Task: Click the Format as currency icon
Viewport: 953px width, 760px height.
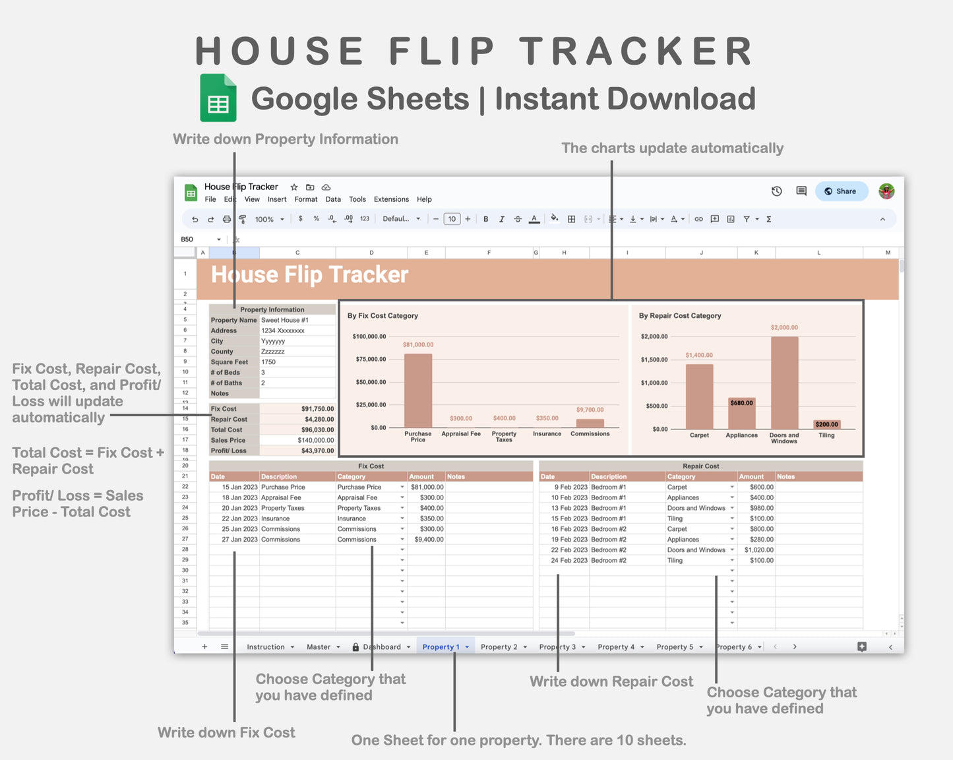Action: 301,219
